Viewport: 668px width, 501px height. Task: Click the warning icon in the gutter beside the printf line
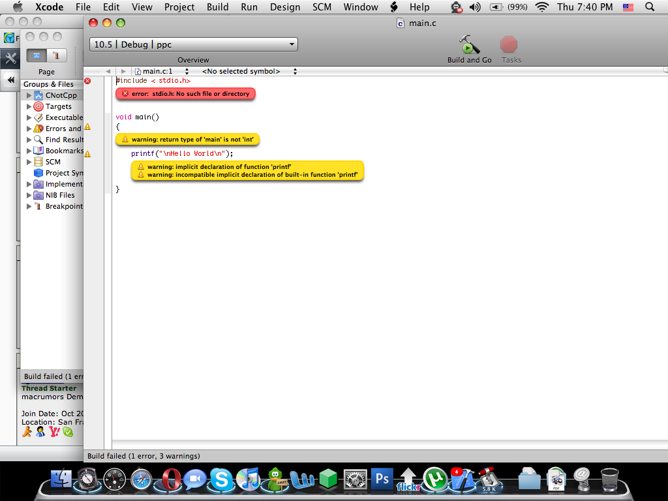pos(87,154)
